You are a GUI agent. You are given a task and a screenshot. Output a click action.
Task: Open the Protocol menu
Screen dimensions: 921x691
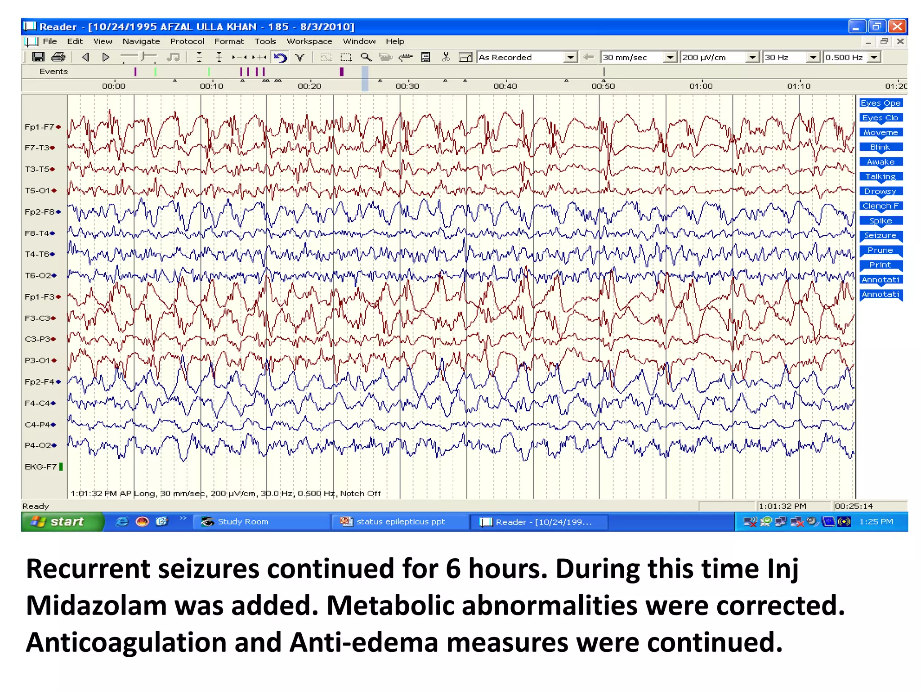187,41
